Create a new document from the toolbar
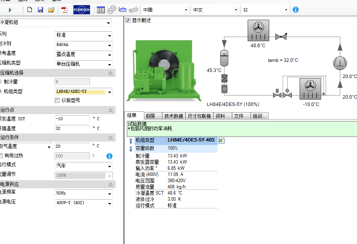 coord(29,10)
